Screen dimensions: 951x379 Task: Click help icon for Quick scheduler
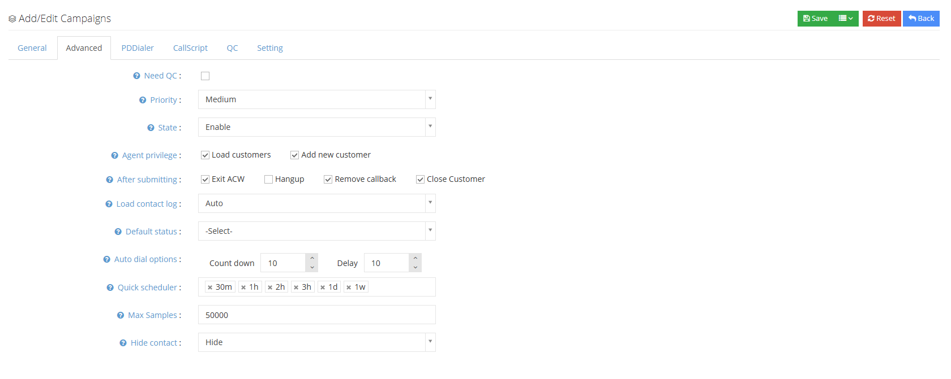coord(110,287)
